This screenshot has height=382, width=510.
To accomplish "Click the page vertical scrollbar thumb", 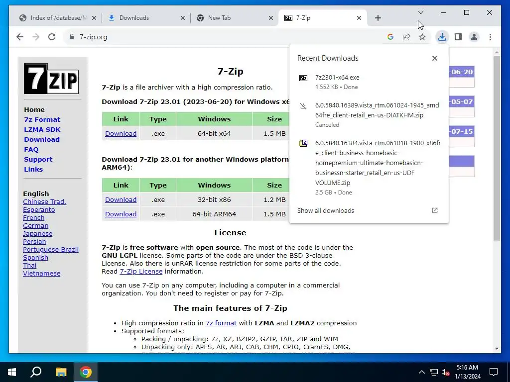I will point(497,148).
